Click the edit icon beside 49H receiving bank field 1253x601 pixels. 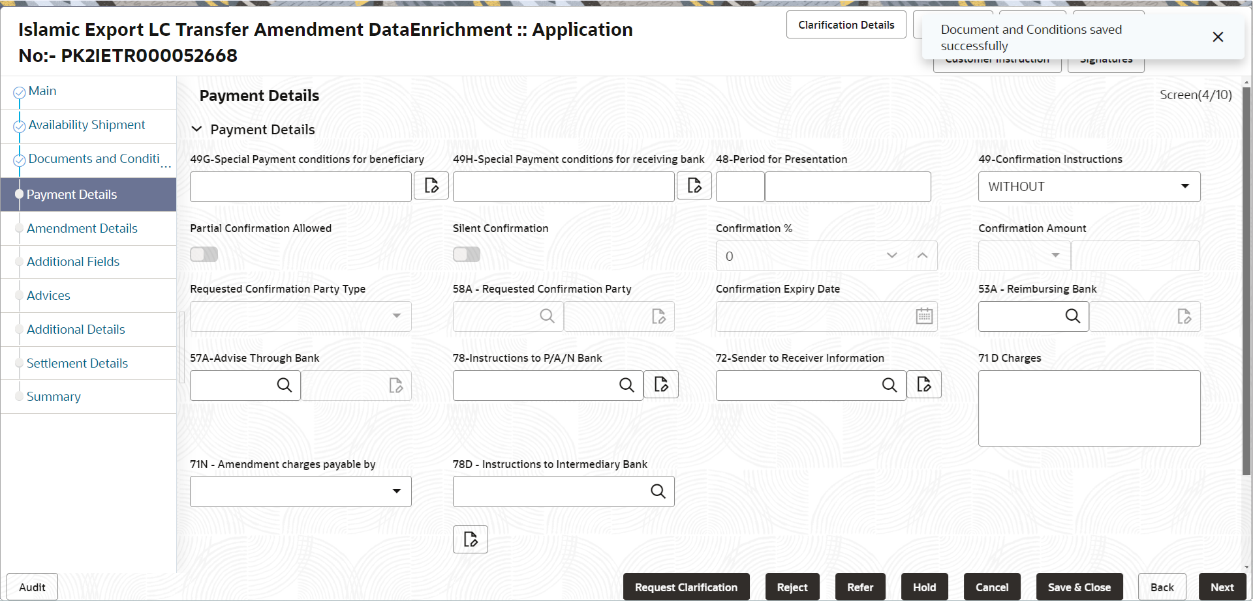694,186
